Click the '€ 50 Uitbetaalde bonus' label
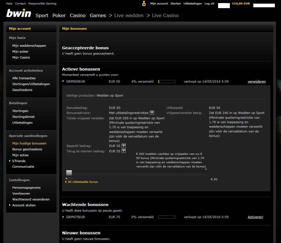The height and width of the screenshot is (243, 281). click(x=81, y=182)
